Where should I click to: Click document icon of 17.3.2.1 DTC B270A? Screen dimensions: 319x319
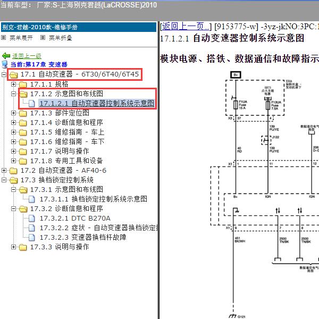[32, 219]
